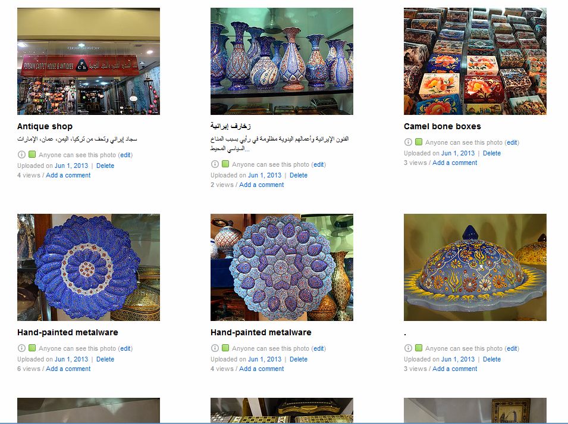Image resolution: width=568 pixels, height=424 pixels.
Task: Open the Iranian vases photo thumbnail
Action: tap(282, 61)
